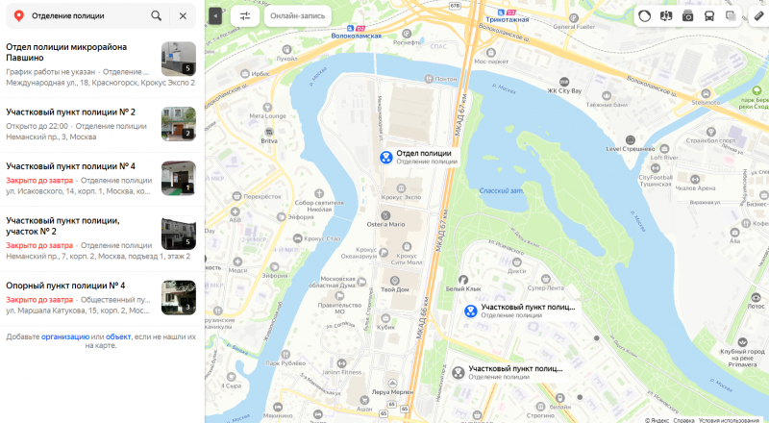This screenshot has width=769, height=423.
Task: Collapse the results side panel arrow
Action: (215, 15)
